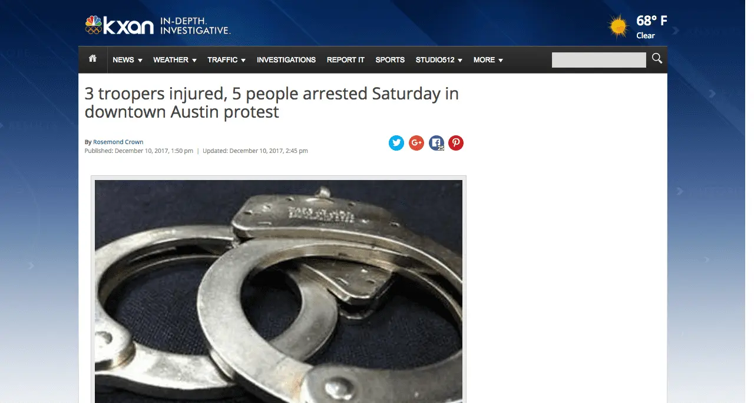Share the article on Facebook

tap(436, 143)
